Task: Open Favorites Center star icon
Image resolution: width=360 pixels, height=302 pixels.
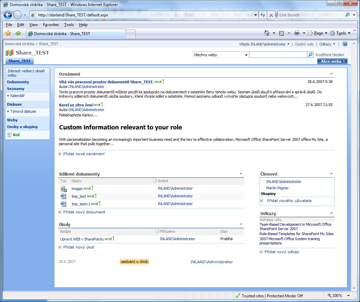Action: point(8,33)
